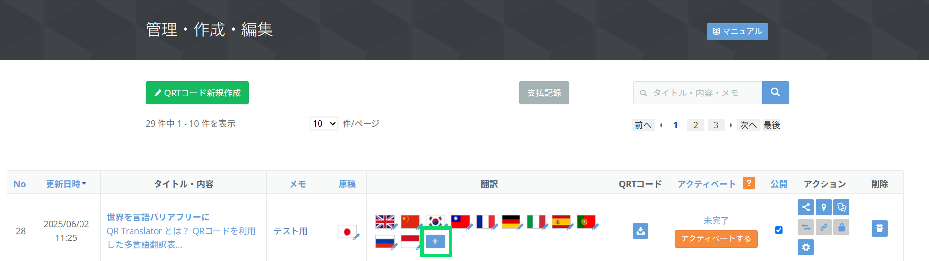Select page 1 in pagination

(x=675, y=125)
